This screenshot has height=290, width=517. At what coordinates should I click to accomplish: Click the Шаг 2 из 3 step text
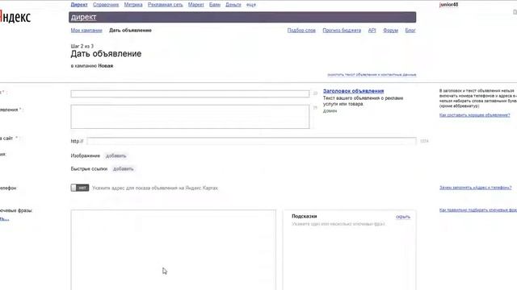tap(82, 46)
